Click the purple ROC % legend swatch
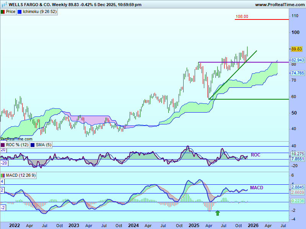The width and height of the screenshot is (306, 229). [x=3, y=145]
